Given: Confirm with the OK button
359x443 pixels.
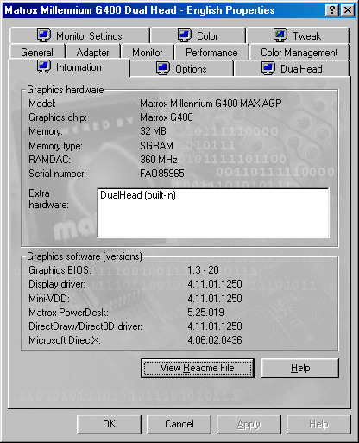Looking at the screenshot, I should tap(109, 424).
